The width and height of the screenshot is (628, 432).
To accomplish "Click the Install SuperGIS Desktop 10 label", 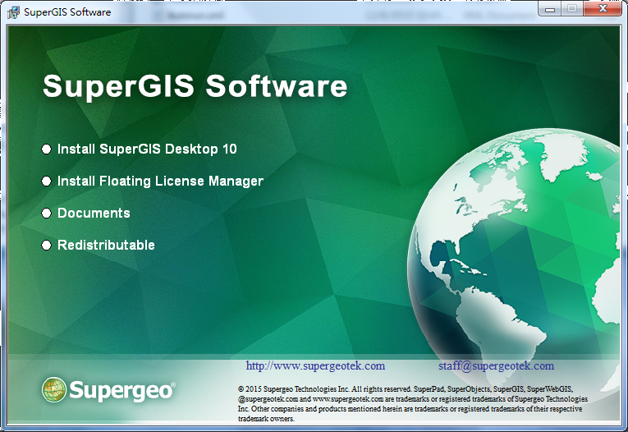I will click(x=147, y=149).
